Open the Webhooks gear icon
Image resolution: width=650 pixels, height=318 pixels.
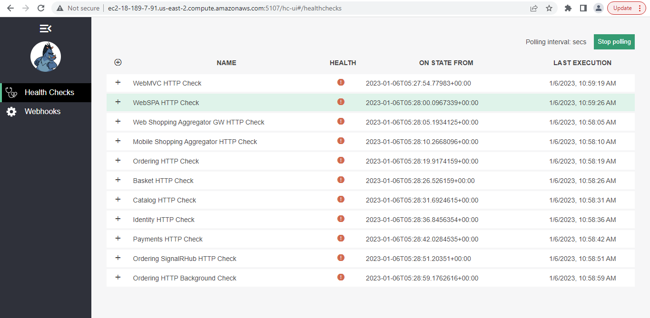point(11,111)
